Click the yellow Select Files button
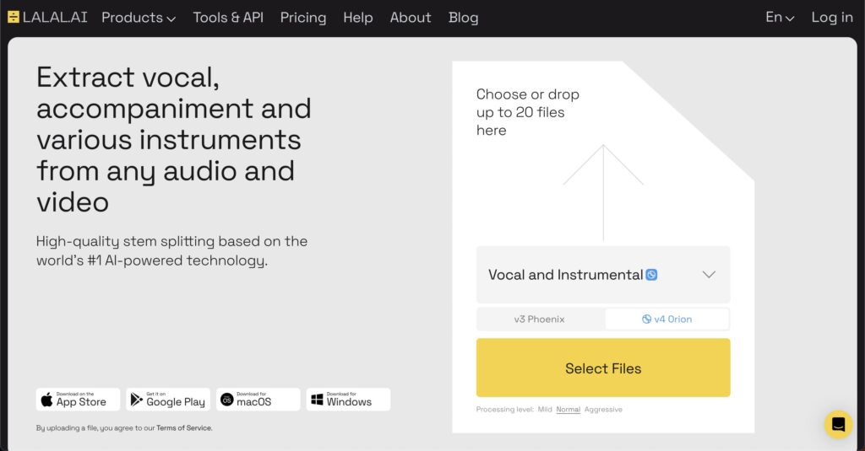 pos(603,368)
